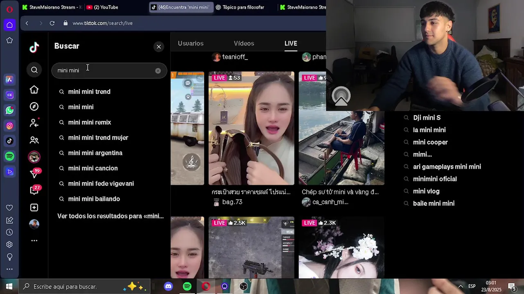Open OBS Studio from the taskbar
The width and height of the screenshot is (524, 294).
pyautogui.click(x=244, y=287)
